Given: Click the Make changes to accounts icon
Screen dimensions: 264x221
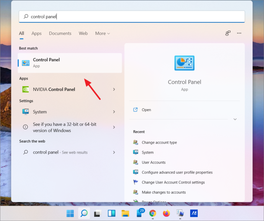Looking at the screenshot, I should (x=136, y=192).
